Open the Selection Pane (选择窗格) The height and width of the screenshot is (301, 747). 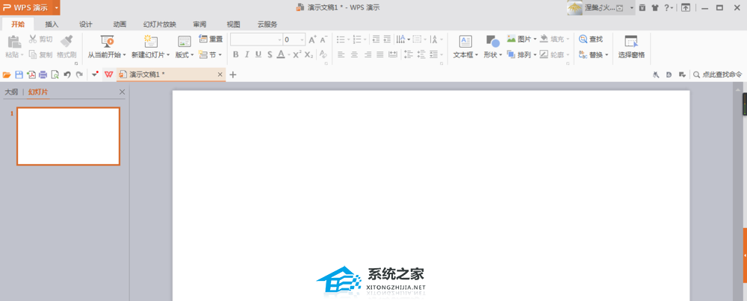631,47
